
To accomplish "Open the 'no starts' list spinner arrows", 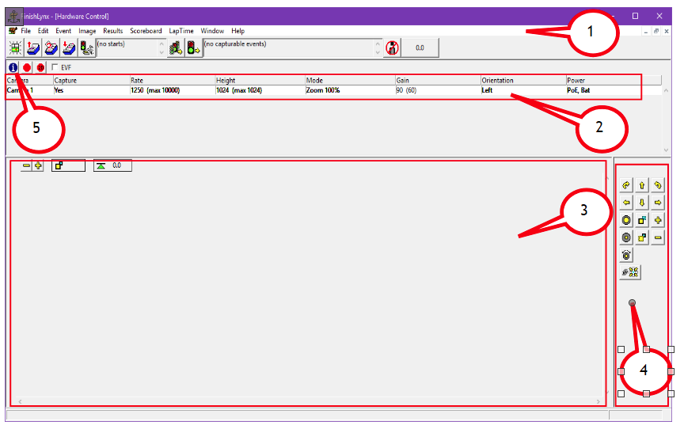I will coord(161,47).
